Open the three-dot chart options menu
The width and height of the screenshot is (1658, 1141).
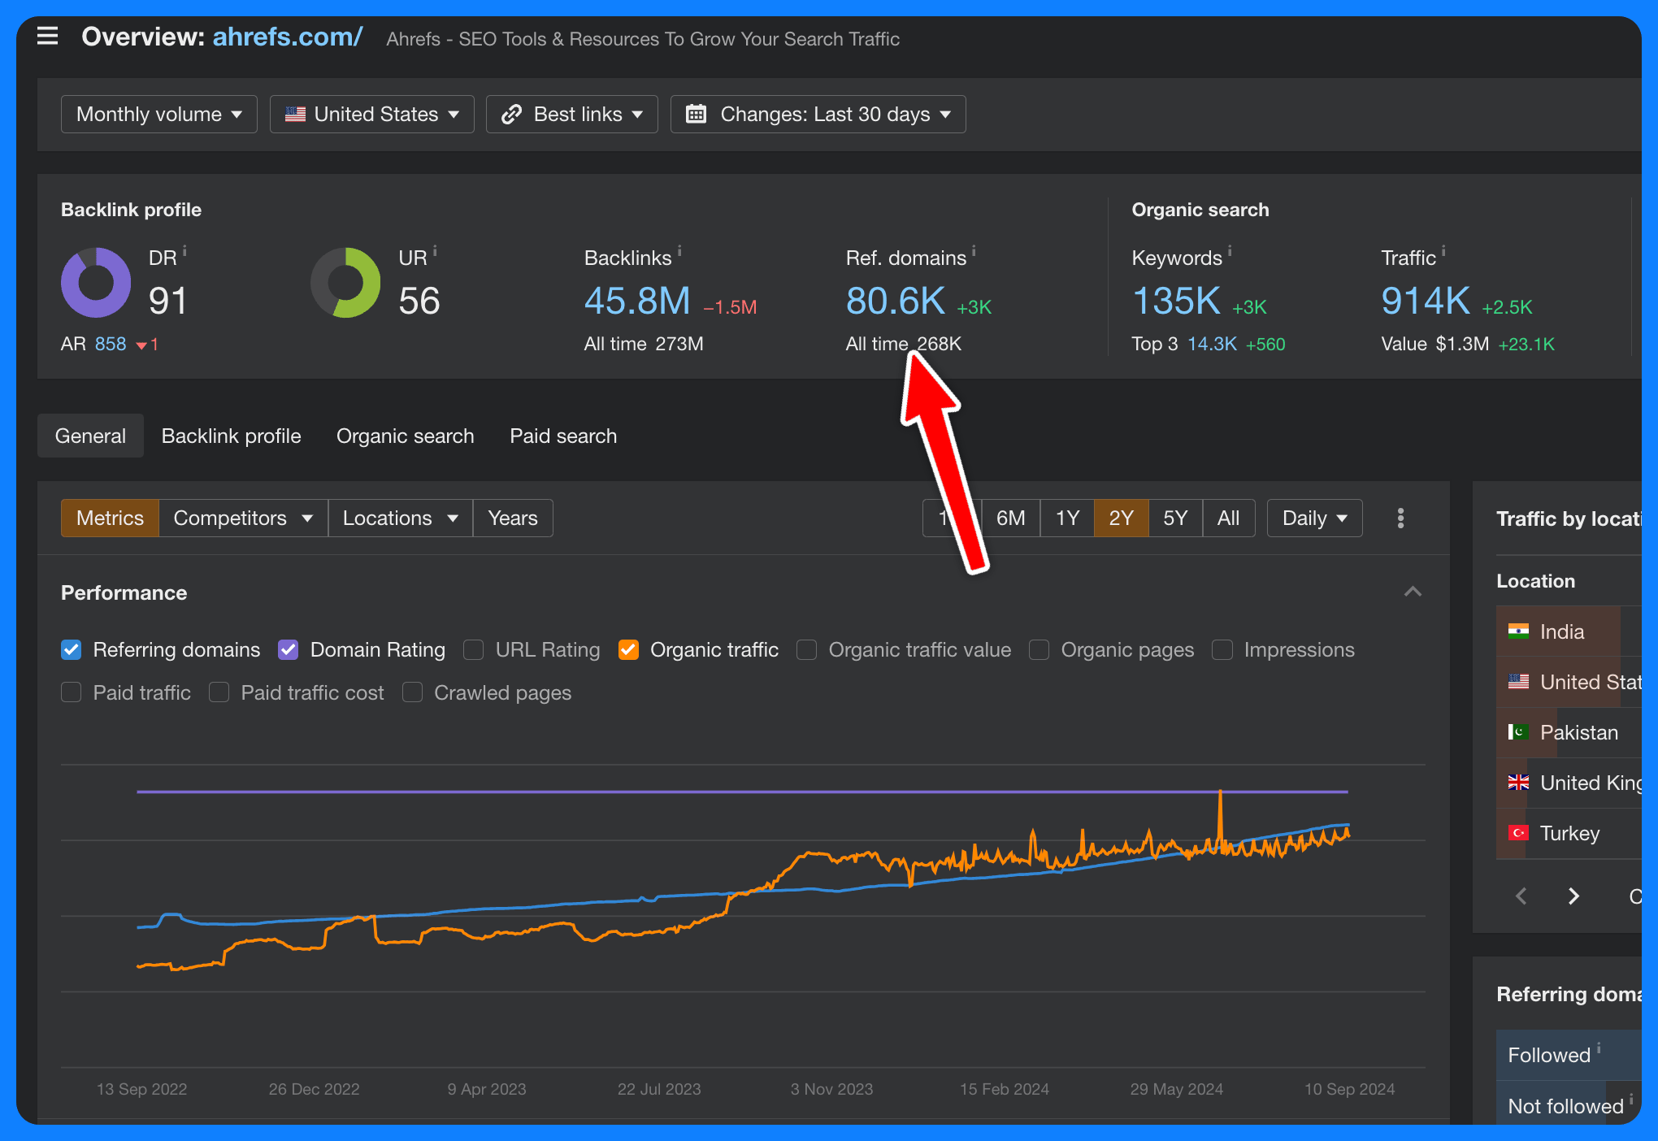point(1400,518)
